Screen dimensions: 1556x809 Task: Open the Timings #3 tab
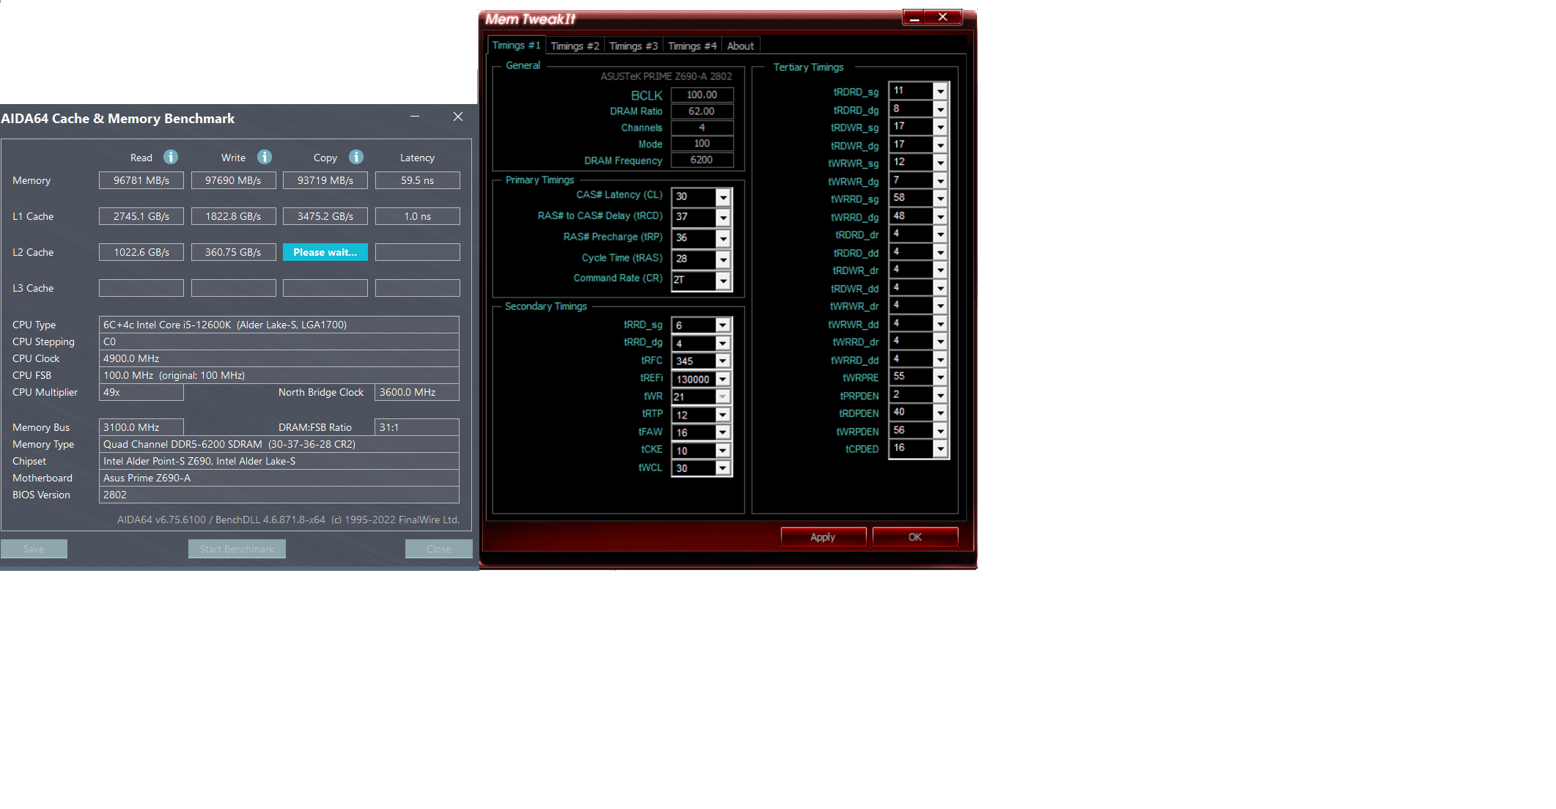point(633,46)
